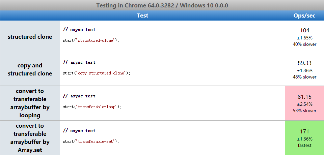Click the "40% slower" text
This screenshot has width=325, height=156.
tap(304, 44)
